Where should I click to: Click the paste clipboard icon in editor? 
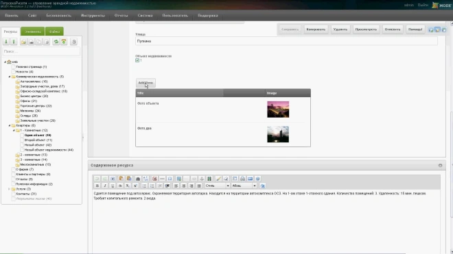(121, 179)
